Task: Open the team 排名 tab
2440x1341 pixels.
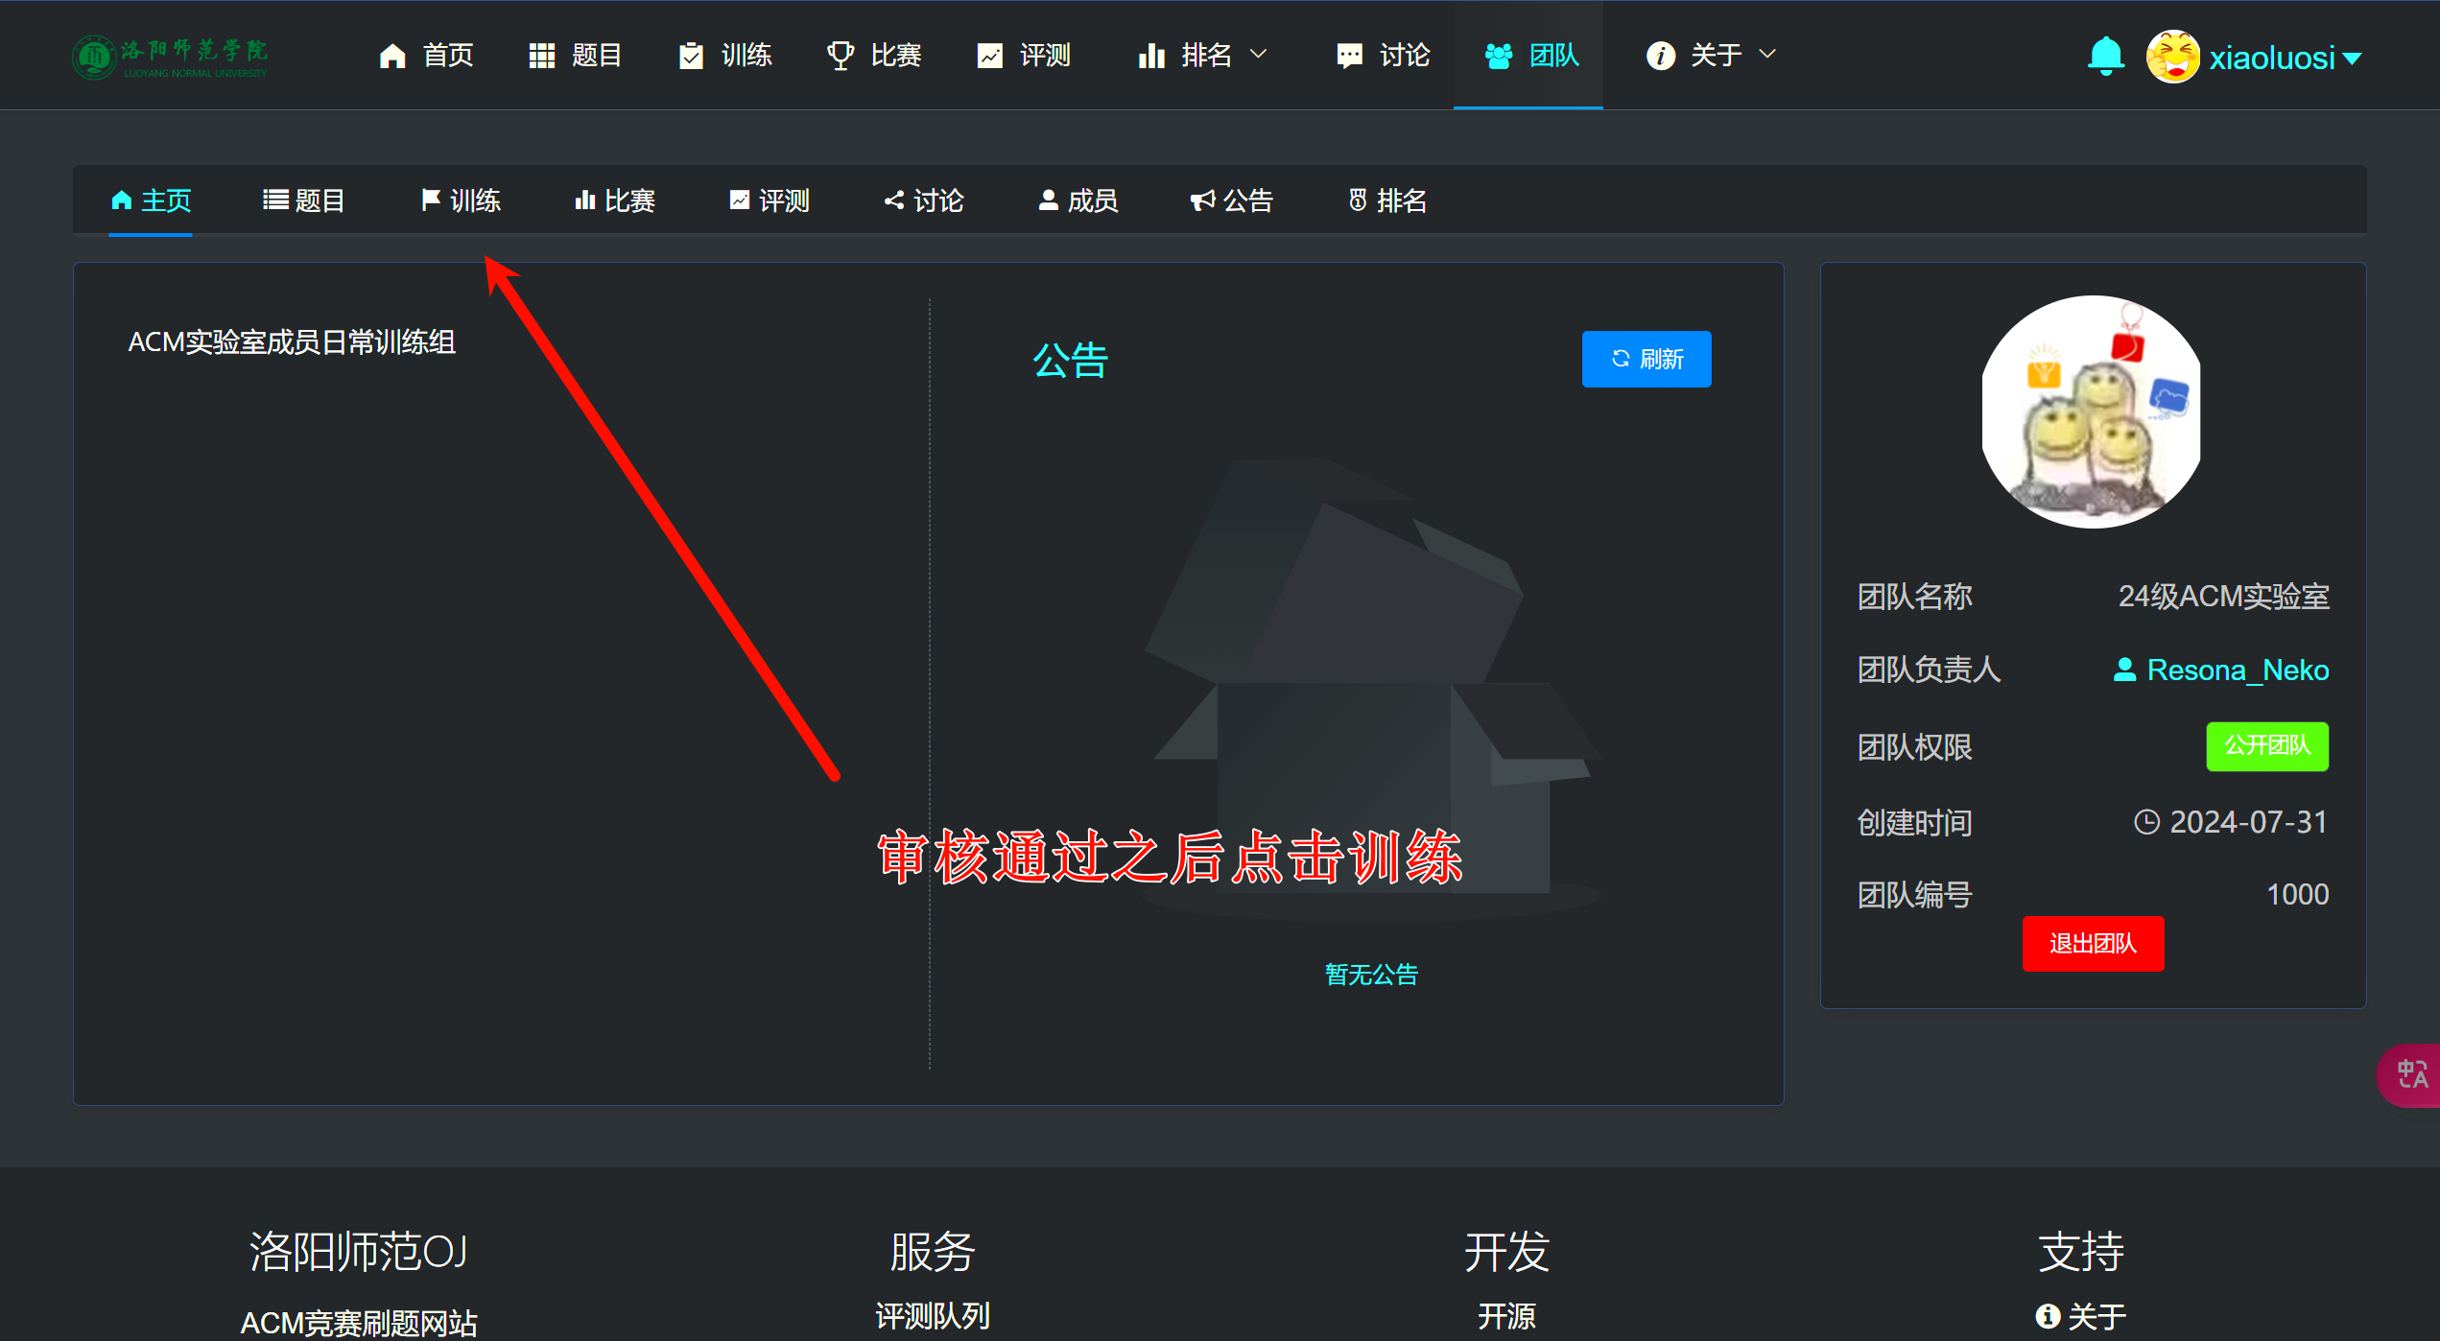Action: coord(1387,200)
